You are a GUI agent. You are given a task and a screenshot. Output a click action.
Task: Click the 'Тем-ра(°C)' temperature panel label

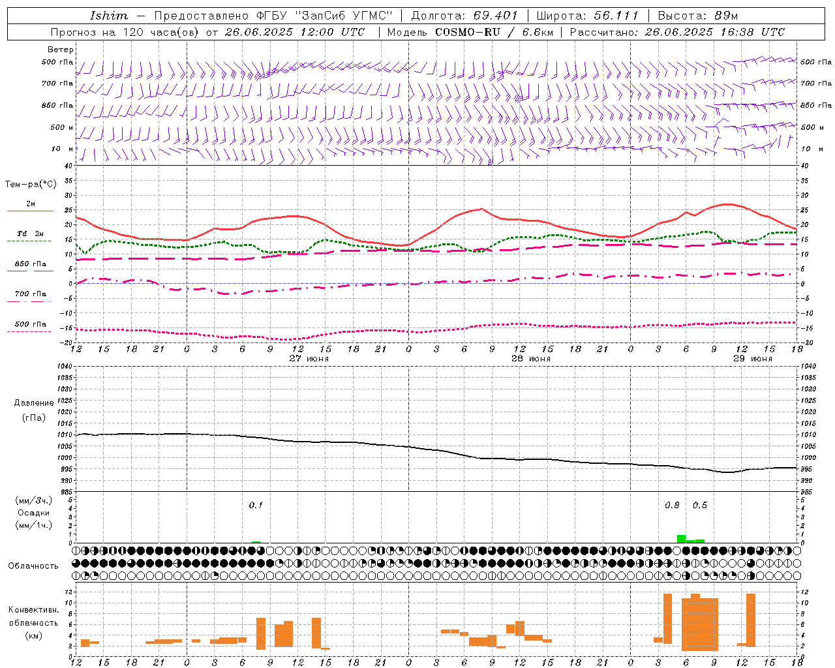(31, 185)
